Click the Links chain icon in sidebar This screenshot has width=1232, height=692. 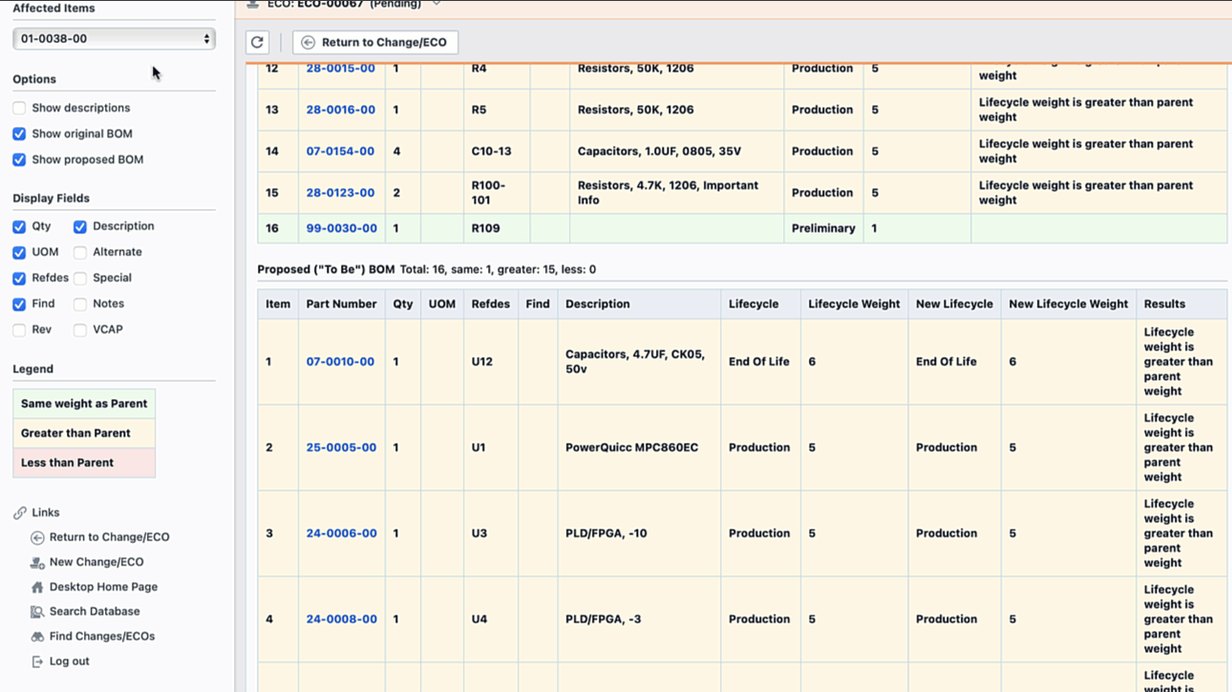pyautogui.click(x=20, y=513)
